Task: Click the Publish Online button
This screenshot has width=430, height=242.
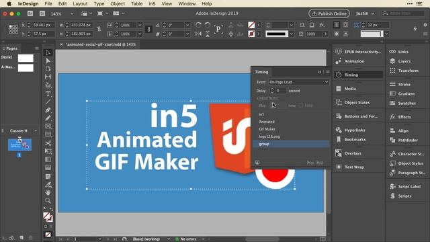Action: tap(329, 13)
